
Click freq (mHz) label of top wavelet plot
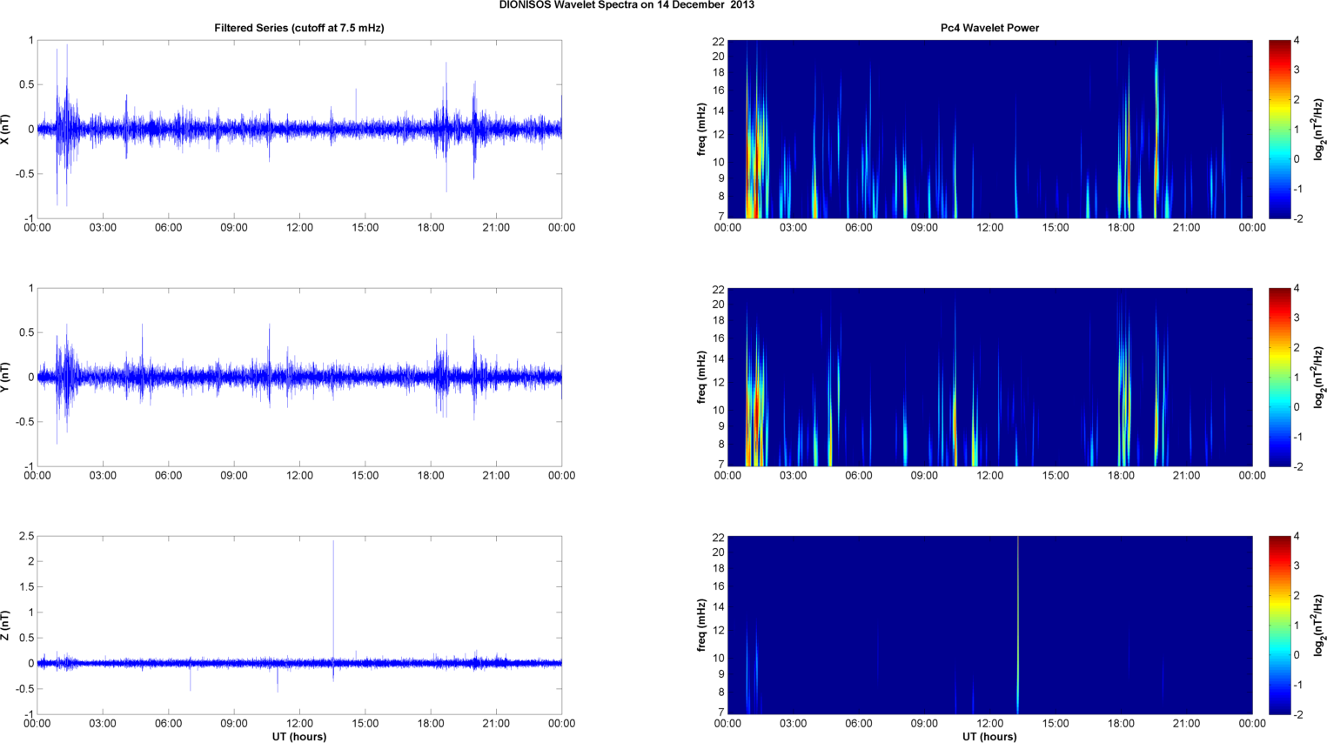click(701, 129)
